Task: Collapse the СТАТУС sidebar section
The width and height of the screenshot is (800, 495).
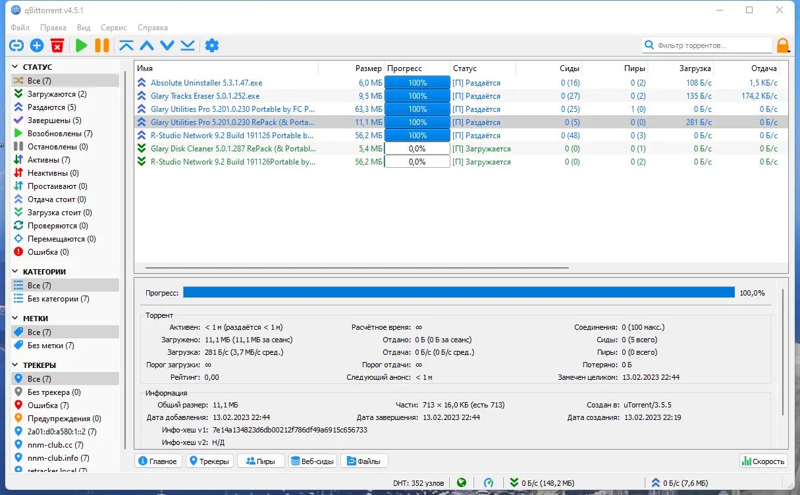Action: pyautogui.click(x=16, y=67)
